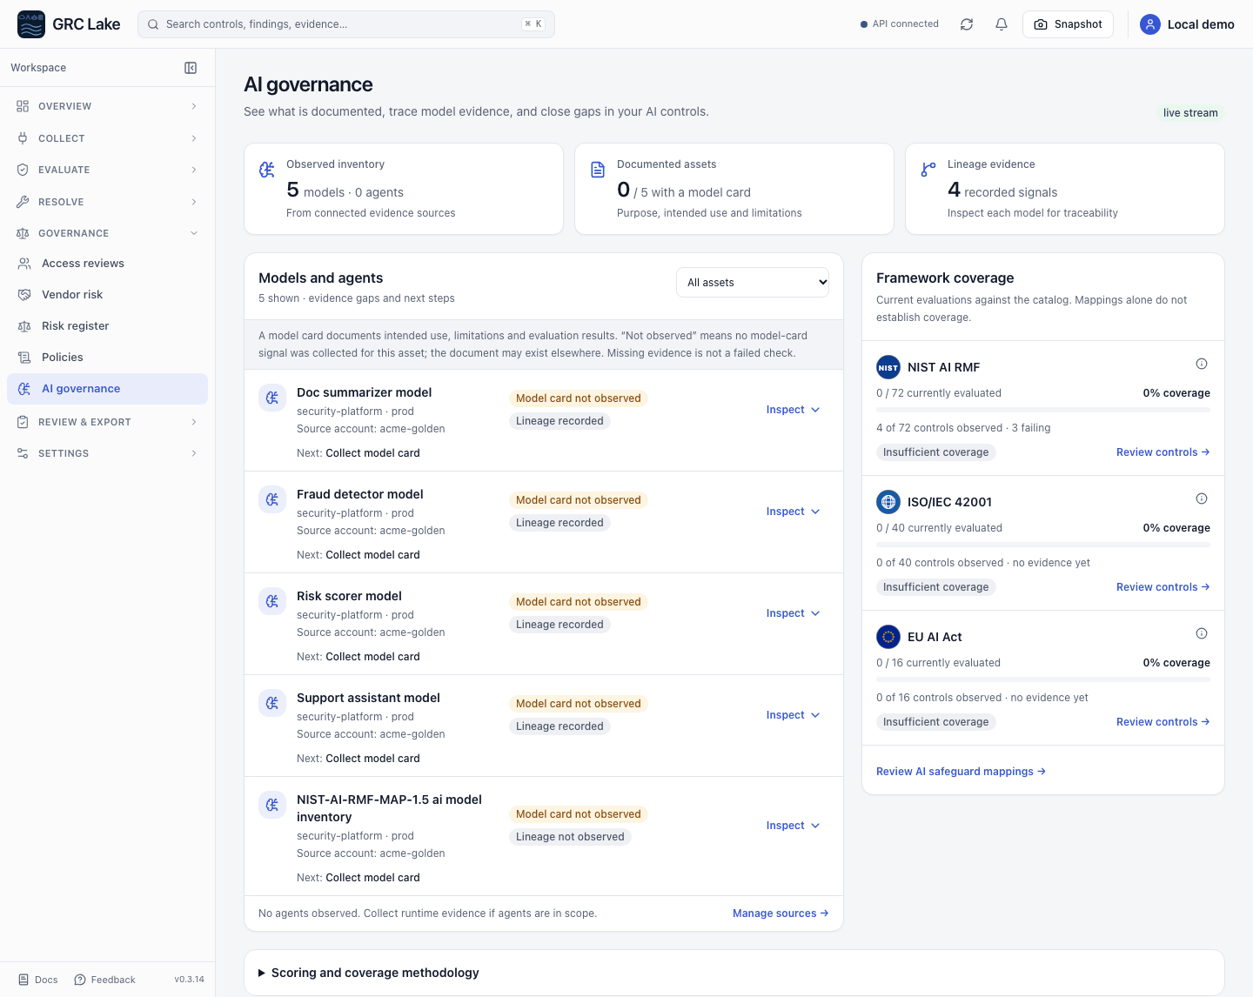Collapse the GOVERNANCE sidebar section
1253x997 pixels.
point(107,233)
